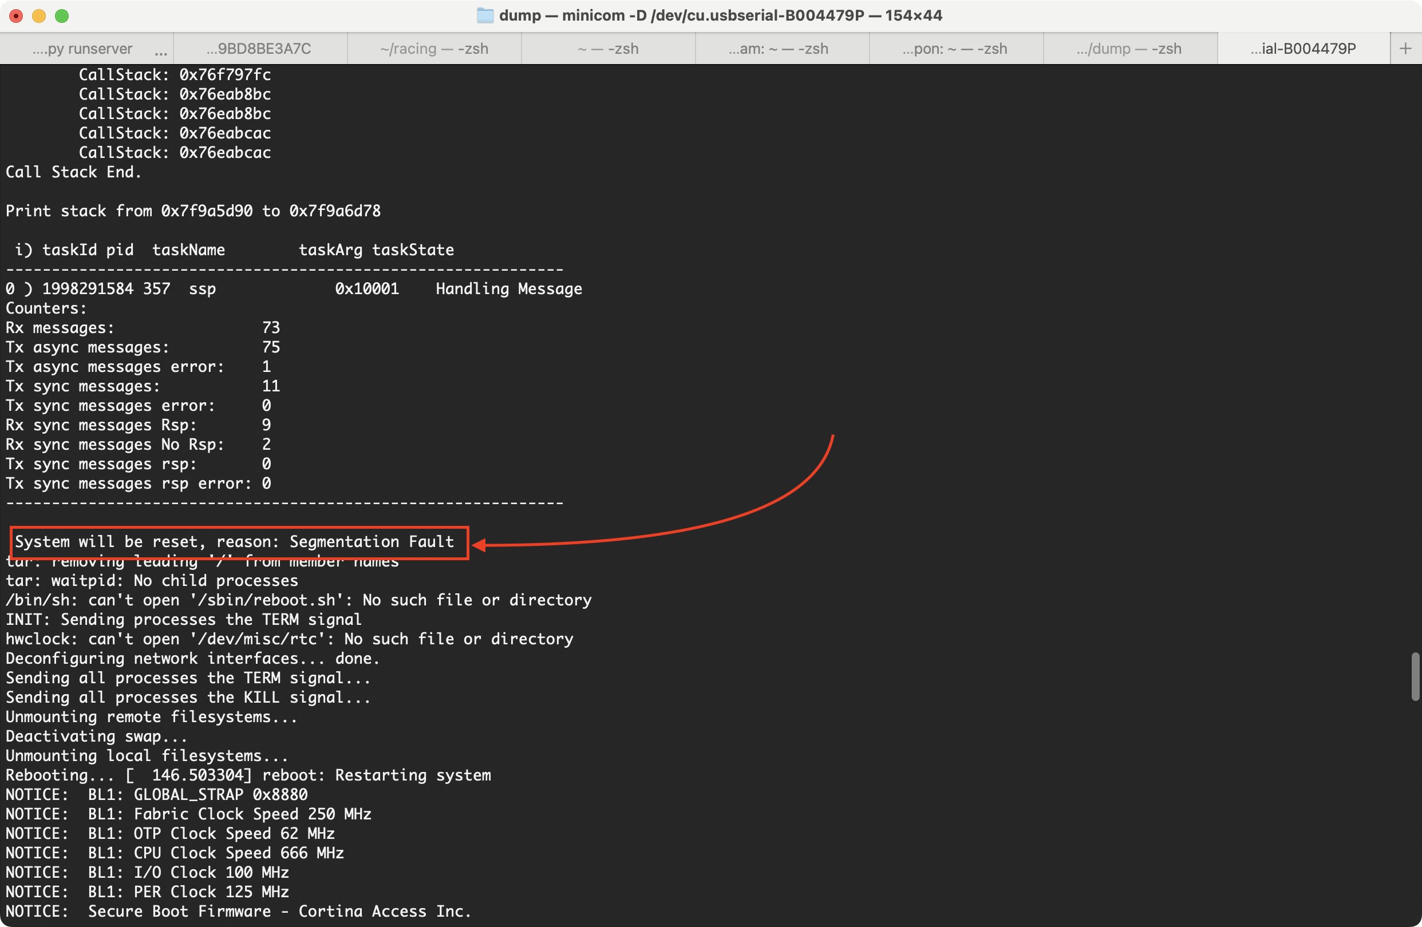This screenshot has width=1422, height=927.
Task: Open the '...am: ~ — -zsh' tab
Action: pyautogui.click(x=777, y=49)
